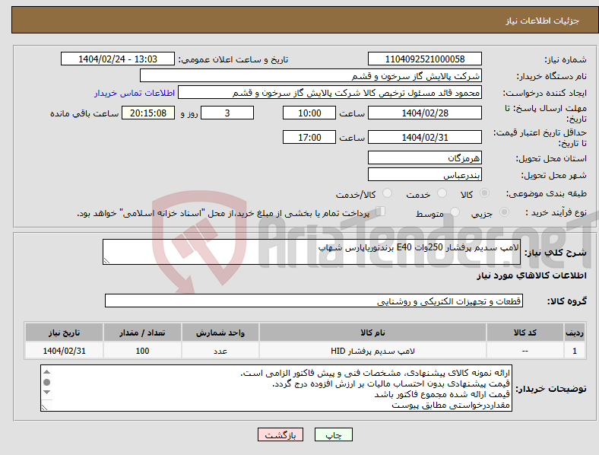Image resolution: width=599 pixels, height=455 pixels.
Task: Select the کالا/خدمت radio button
Action: click(388, 193)
